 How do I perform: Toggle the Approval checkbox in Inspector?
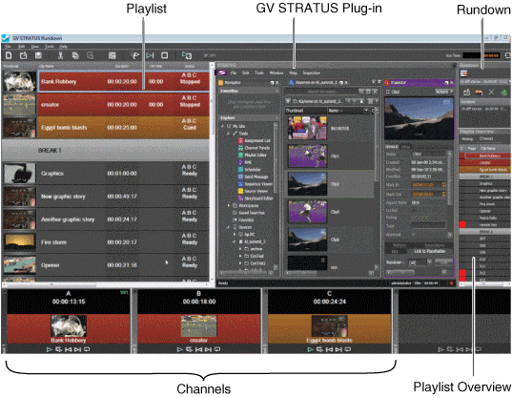[x=414, y=234]
